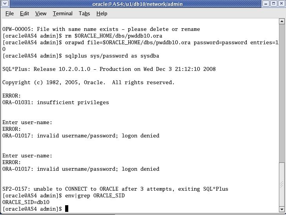Open the View menu
The image size is (286, 215).
41,13
